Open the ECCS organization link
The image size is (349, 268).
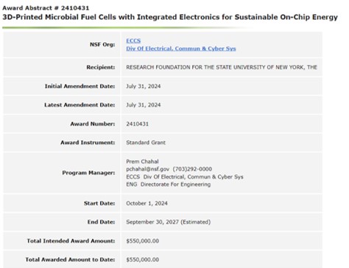(133, 41)
